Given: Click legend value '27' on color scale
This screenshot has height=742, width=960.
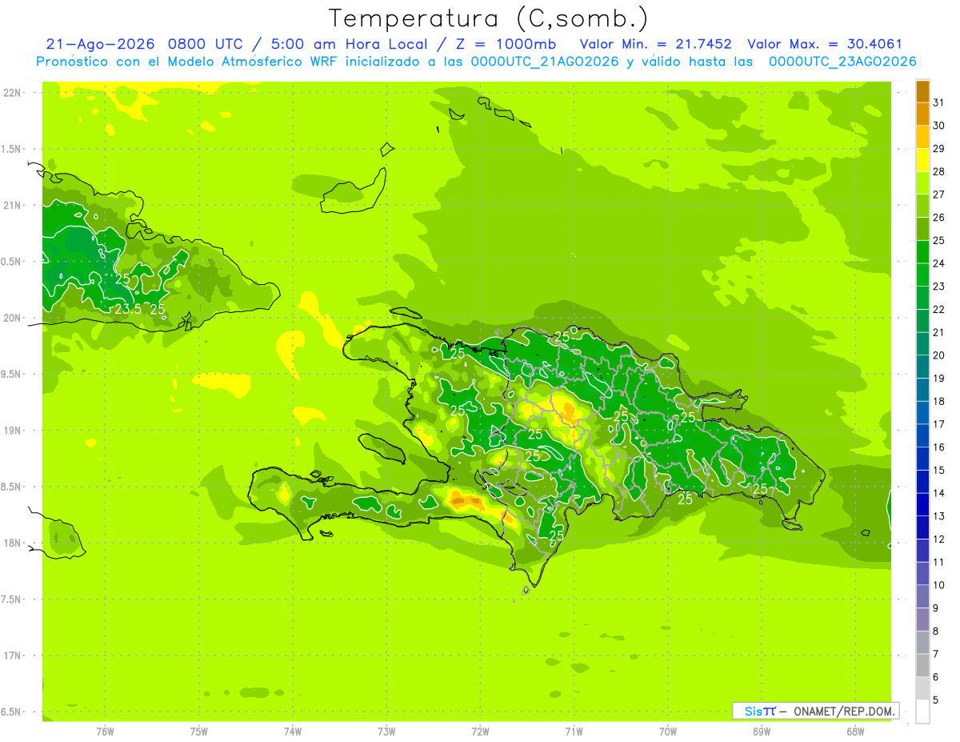Looking at the screenshot, I should [938, 195].
